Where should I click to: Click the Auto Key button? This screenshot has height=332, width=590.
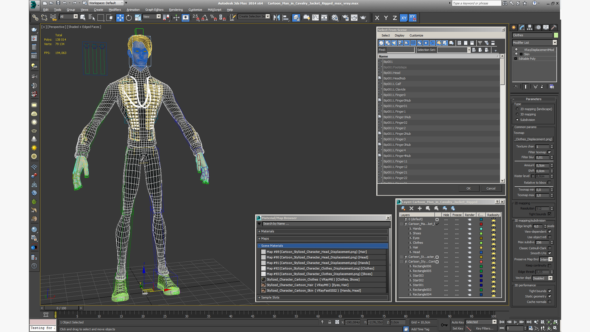pos(458,322)
